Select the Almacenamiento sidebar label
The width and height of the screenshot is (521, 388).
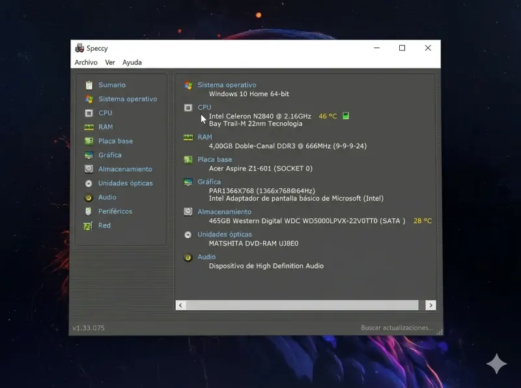[x=125, y=169]
